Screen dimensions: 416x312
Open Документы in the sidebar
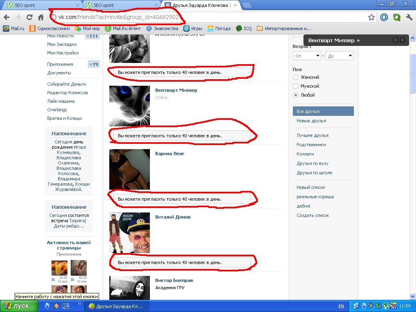(x=59, y=73)
